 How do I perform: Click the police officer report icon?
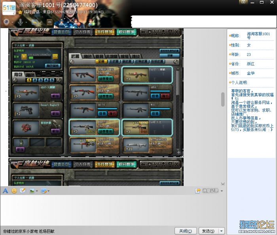click(x=61, y=23)
